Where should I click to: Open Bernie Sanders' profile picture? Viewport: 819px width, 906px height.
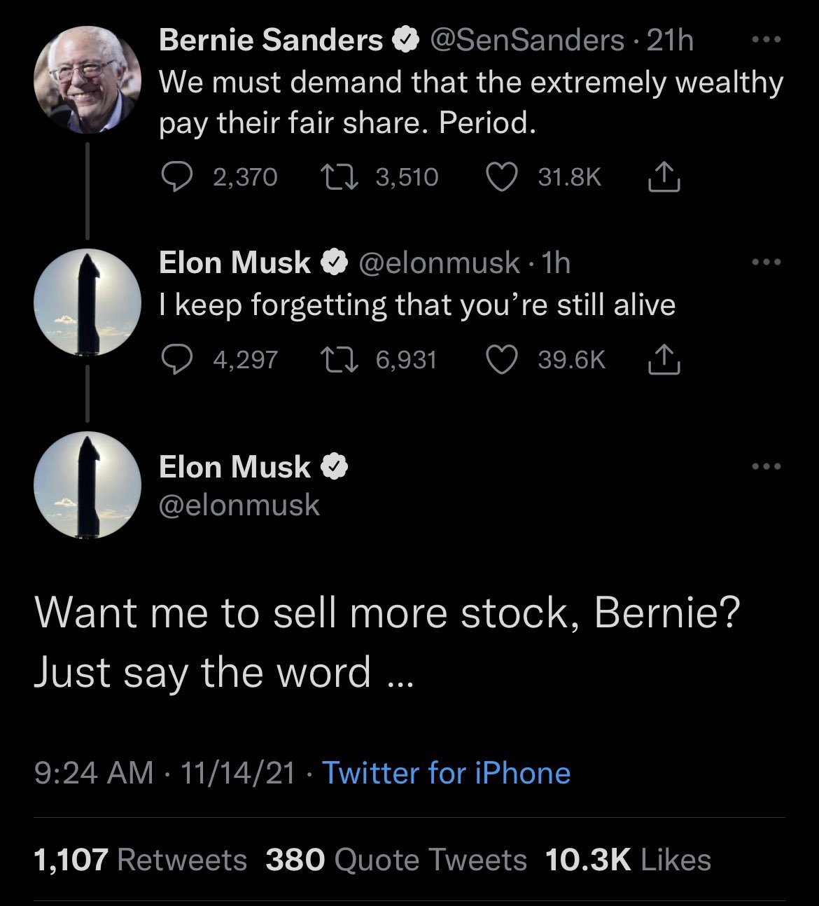click(x=87, y=78)
